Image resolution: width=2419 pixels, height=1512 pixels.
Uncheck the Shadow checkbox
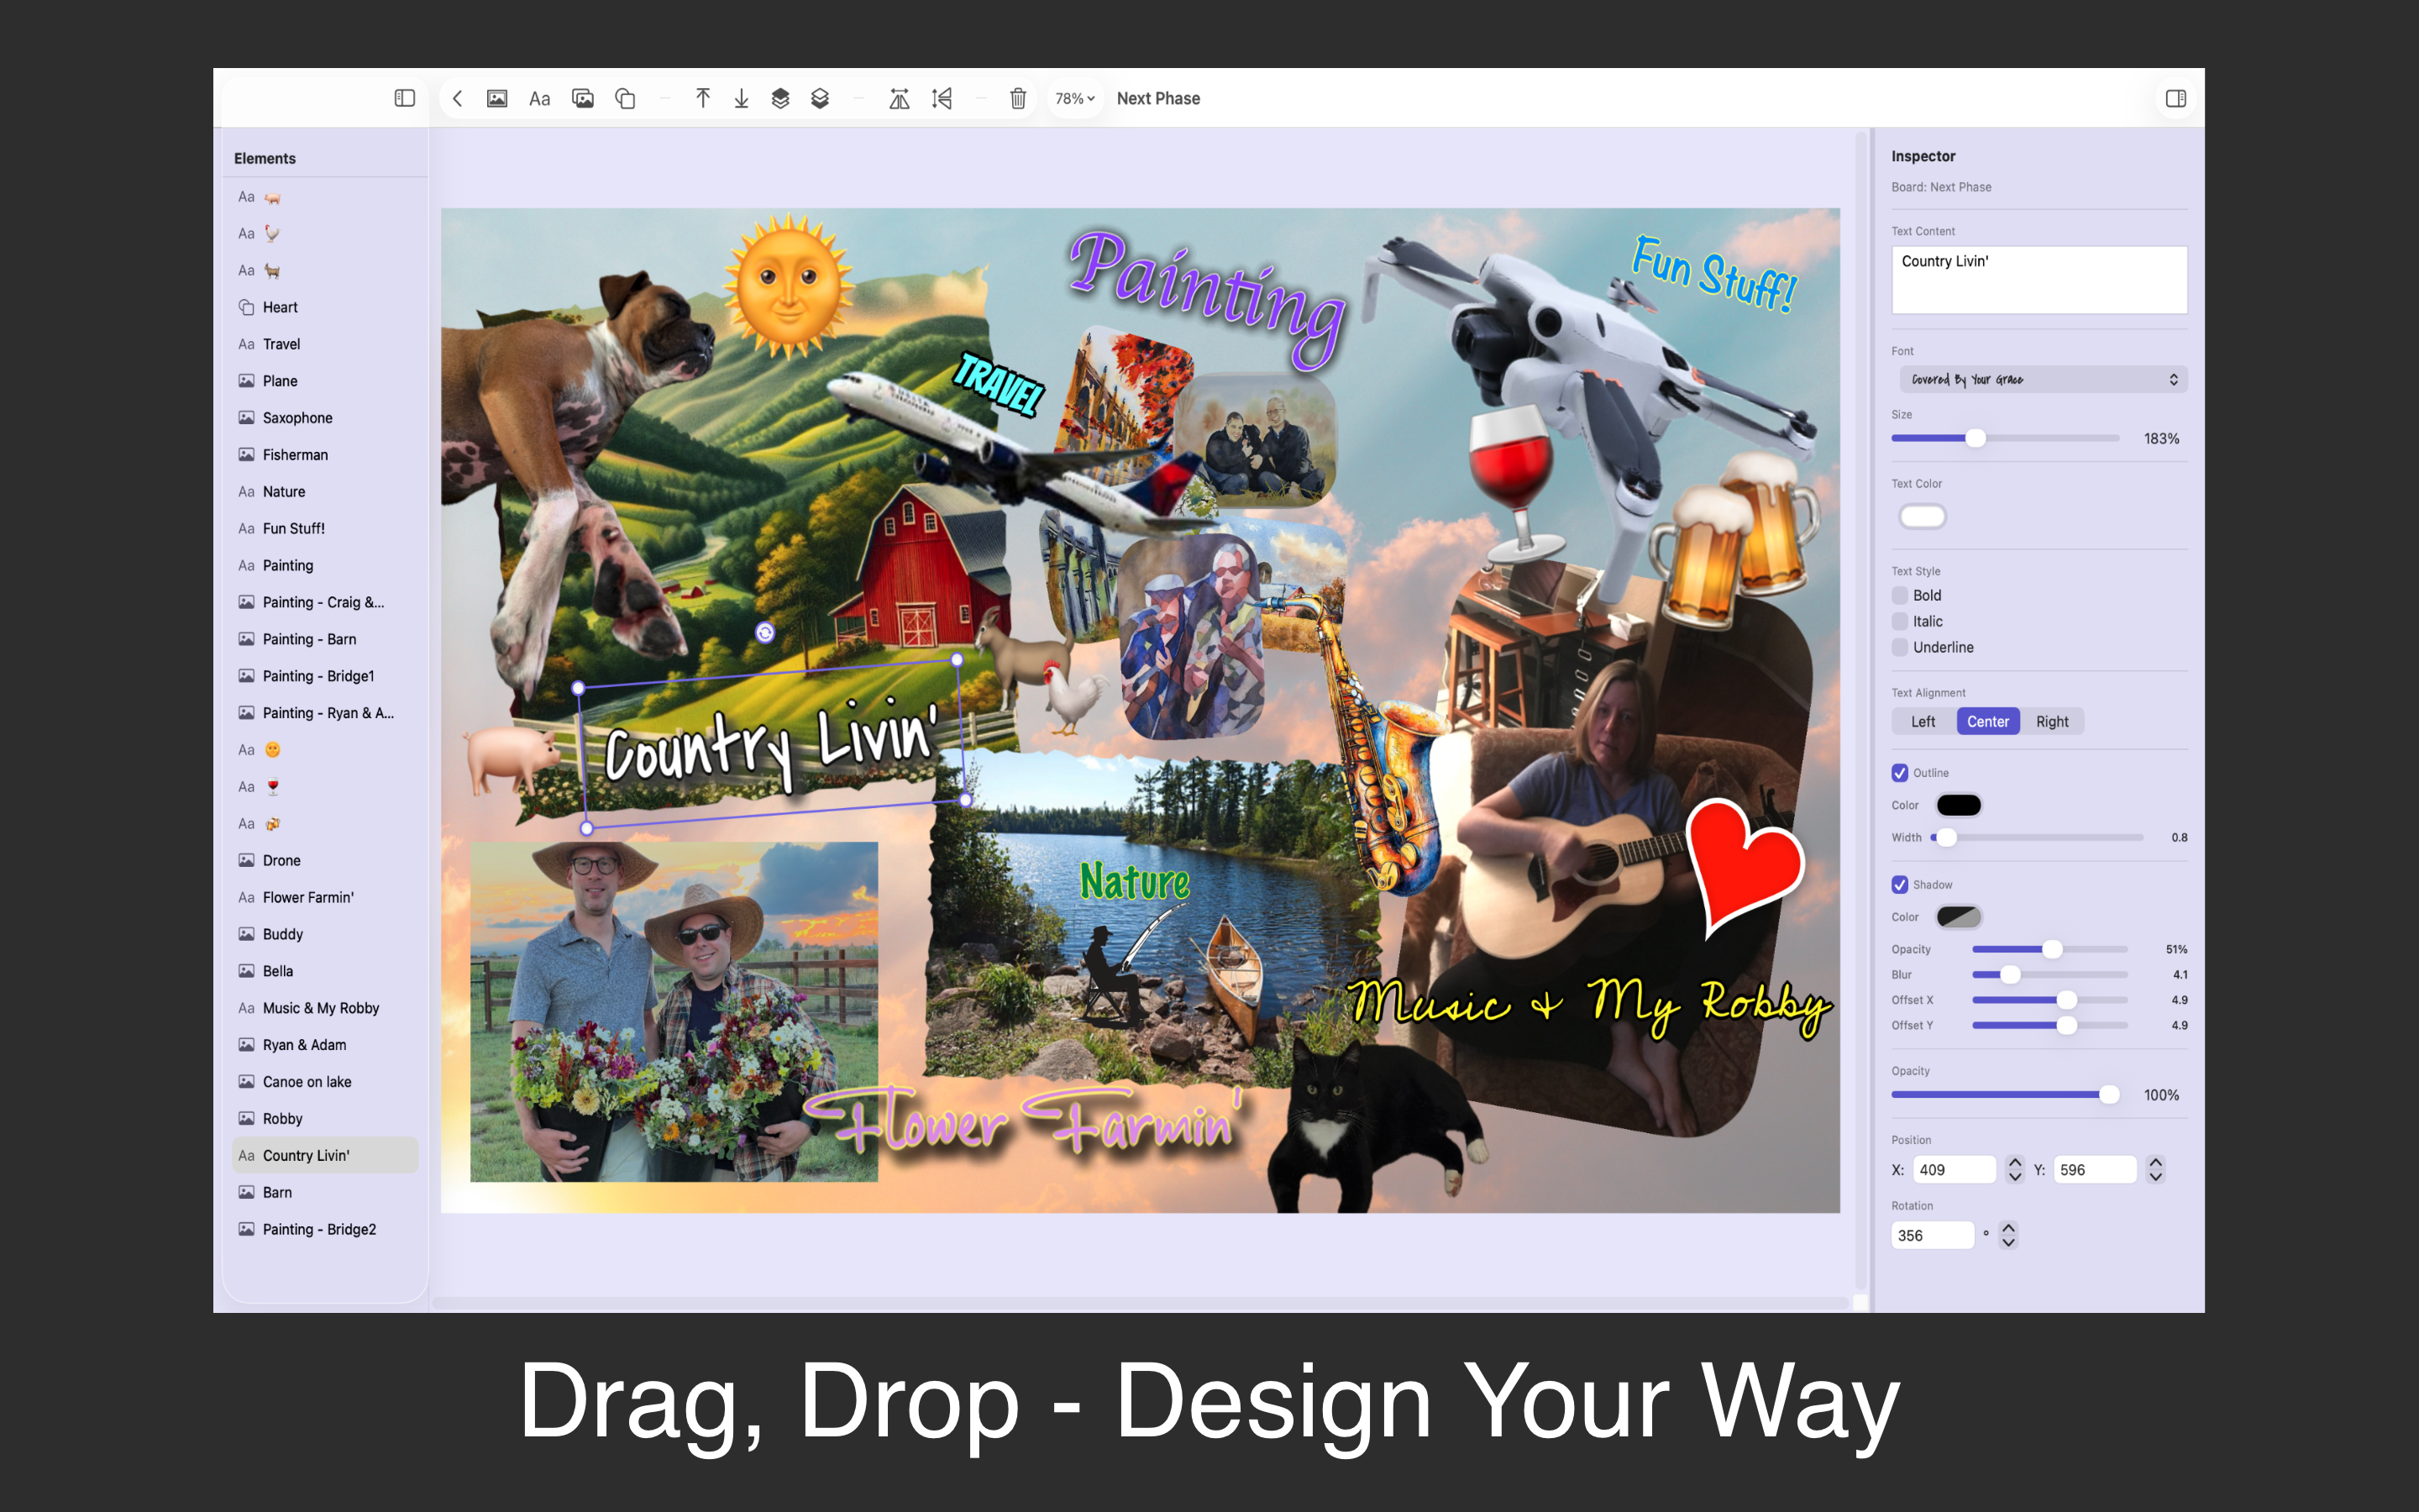(x=1899, y=885)
